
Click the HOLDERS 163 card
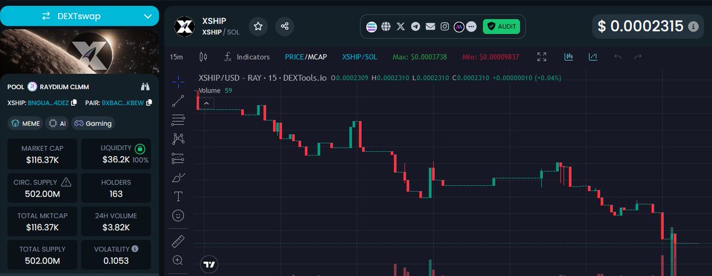(x=116, y=188)
